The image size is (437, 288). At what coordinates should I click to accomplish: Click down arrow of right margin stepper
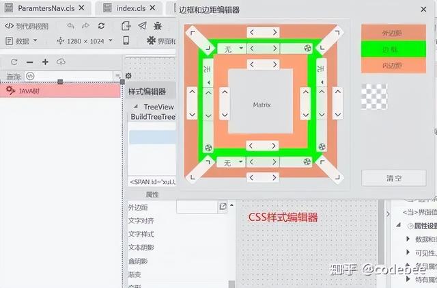tap(338, 114)
